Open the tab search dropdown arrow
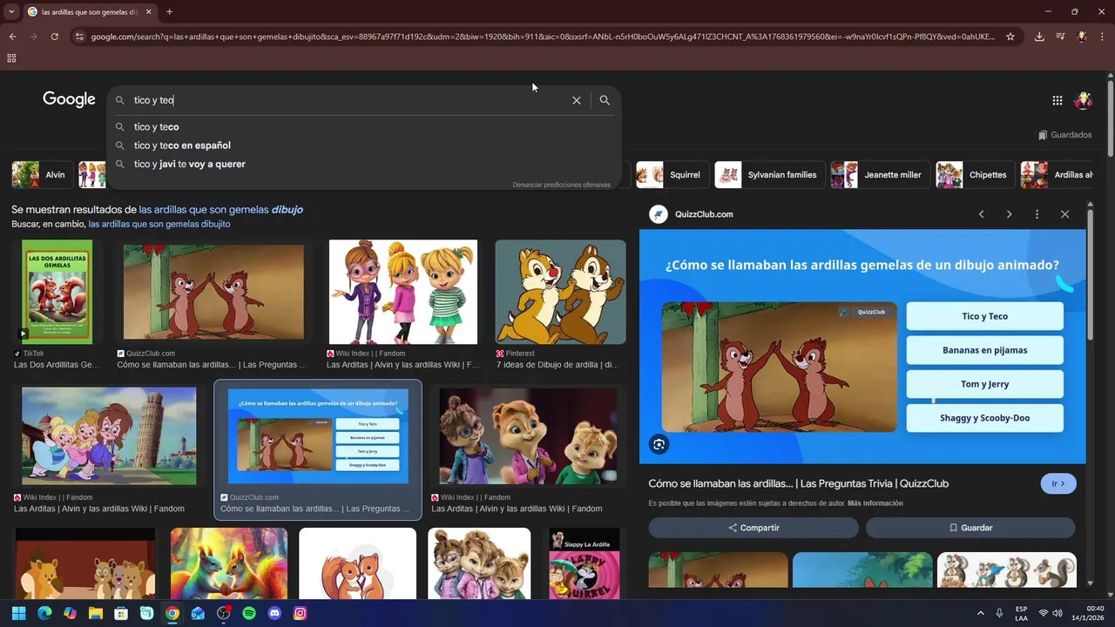Screen dimensions: 1115x627 (11, 11)
